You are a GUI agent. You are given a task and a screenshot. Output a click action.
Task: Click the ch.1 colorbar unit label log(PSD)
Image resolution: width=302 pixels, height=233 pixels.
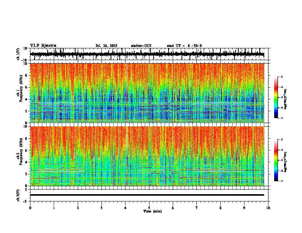tap(285, 99)
